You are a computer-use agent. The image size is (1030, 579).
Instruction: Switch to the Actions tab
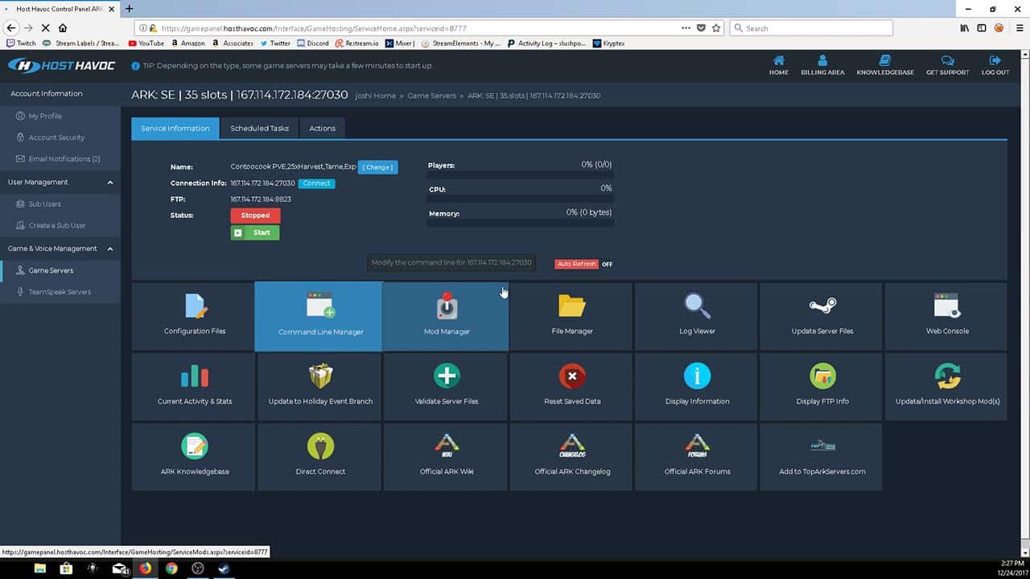pyautogui.click(x=323, y=129)
